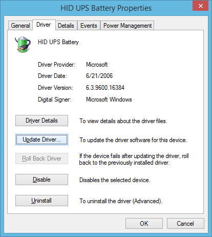Click the Roll Back Driver button
The height and width of the screenshot is (237, 212).
(41, 159)
